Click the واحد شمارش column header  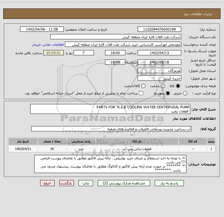(81, 141)
